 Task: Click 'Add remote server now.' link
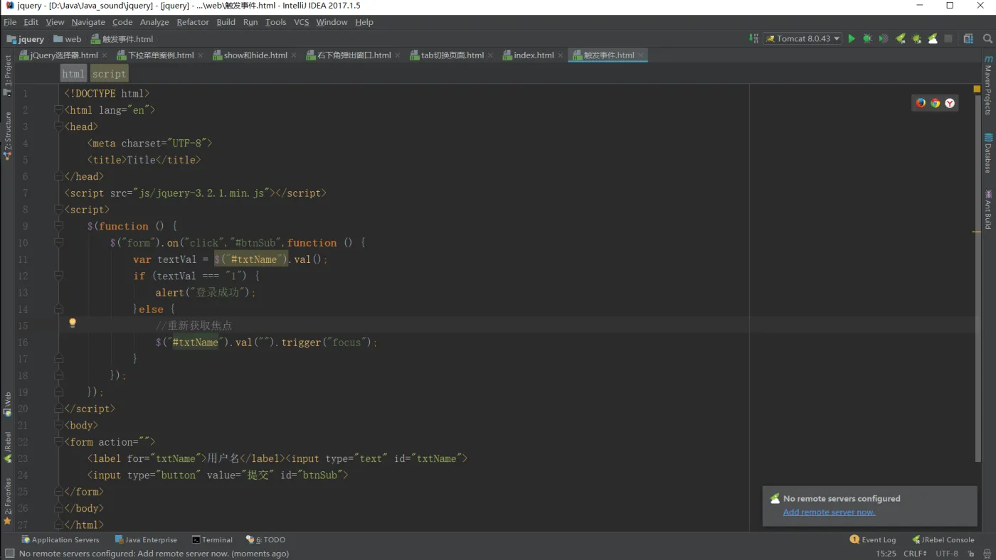[829, 512]
